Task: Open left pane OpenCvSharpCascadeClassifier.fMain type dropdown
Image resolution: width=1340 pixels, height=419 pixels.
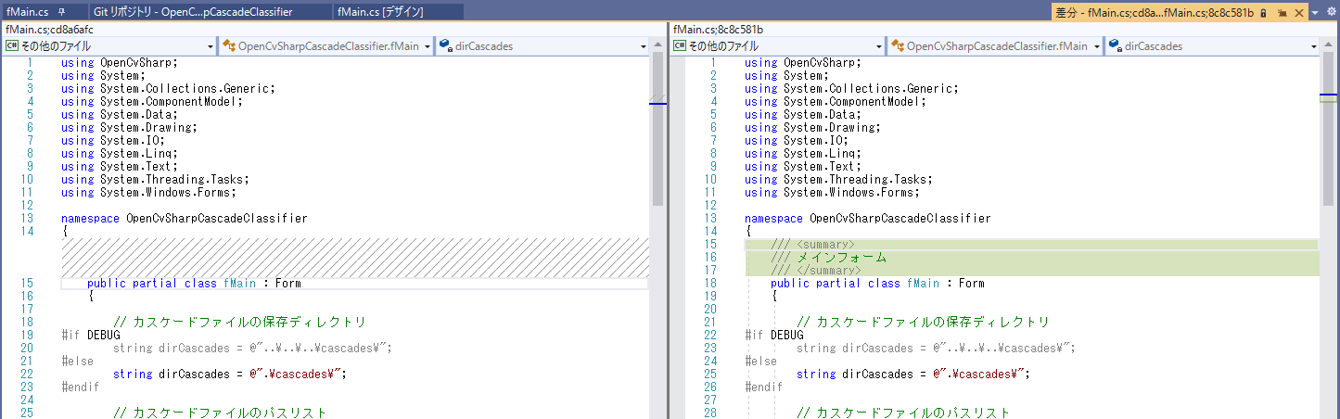Action: tap(327, 45)
